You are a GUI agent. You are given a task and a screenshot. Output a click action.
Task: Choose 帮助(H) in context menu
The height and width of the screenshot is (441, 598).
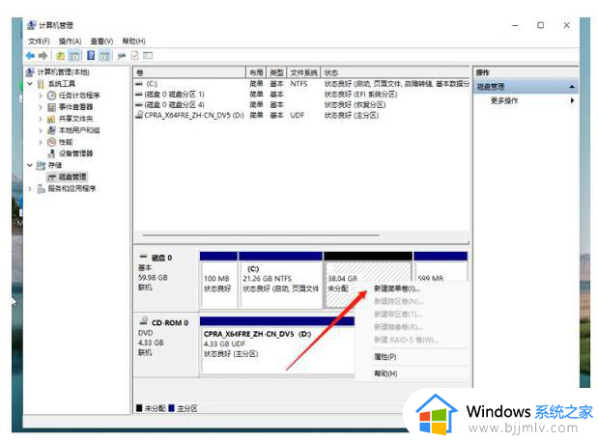coord(385,373)
